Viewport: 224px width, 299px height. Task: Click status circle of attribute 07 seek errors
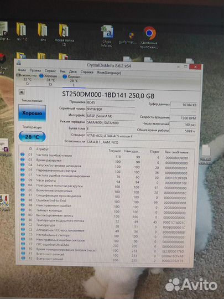click(23, 174)
